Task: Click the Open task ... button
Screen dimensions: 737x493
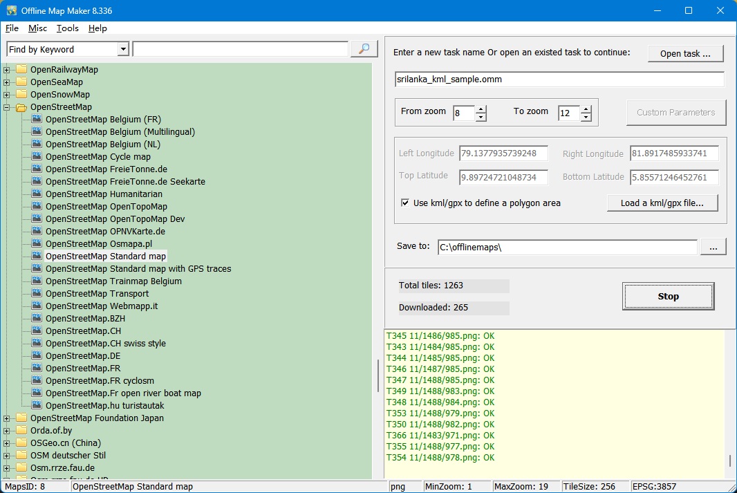Action: click(685, 53)
